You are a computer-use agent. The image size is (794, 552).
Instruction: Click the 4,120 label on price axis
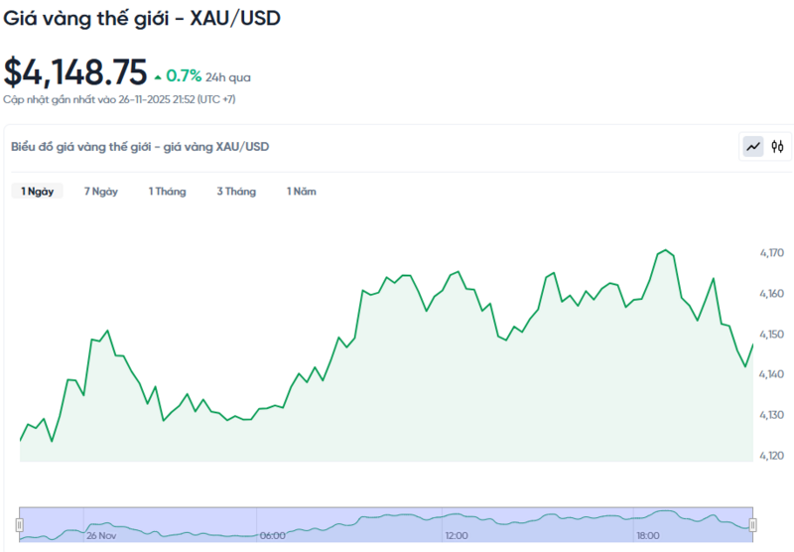coord(771,456)
